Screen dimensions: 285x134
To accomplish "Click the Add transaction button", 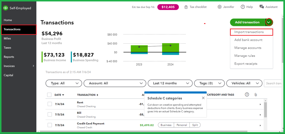I will pyautogui.click(x=247, y=22).
